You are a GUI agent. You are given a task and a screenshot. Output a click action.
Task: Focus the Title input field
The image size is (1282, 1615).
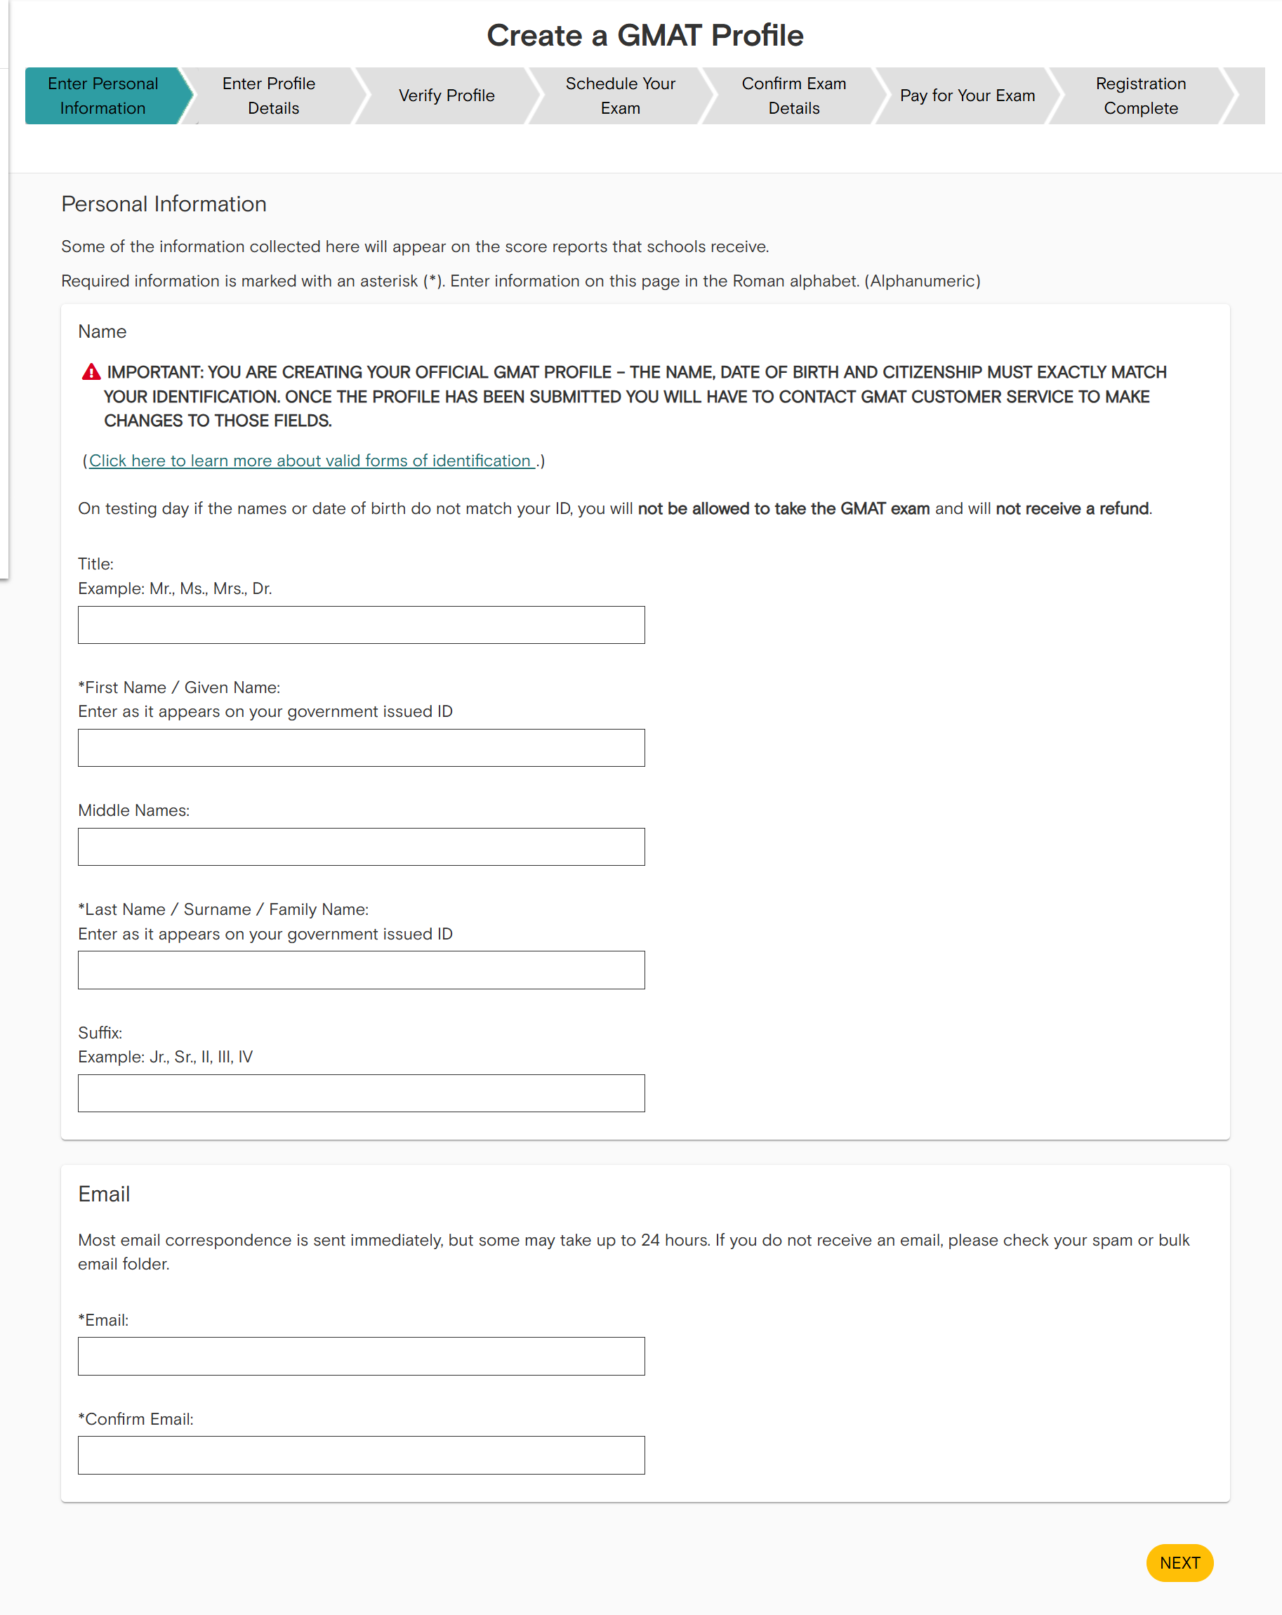(361, 625)
